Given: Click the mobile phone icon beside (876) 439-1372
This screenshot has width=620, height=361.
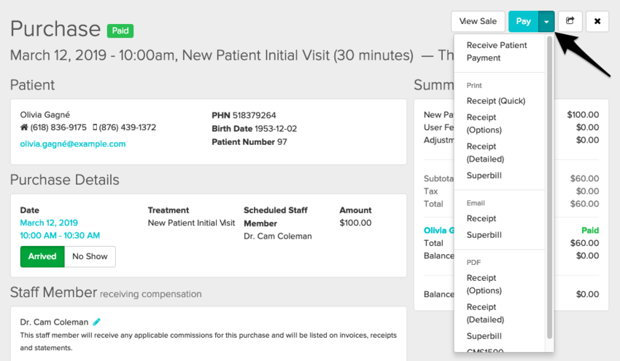Looking at the screenshot, I should click(95, 127).
